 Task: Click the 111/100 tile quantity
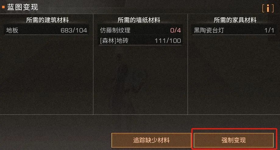click(x=168, y=41)
